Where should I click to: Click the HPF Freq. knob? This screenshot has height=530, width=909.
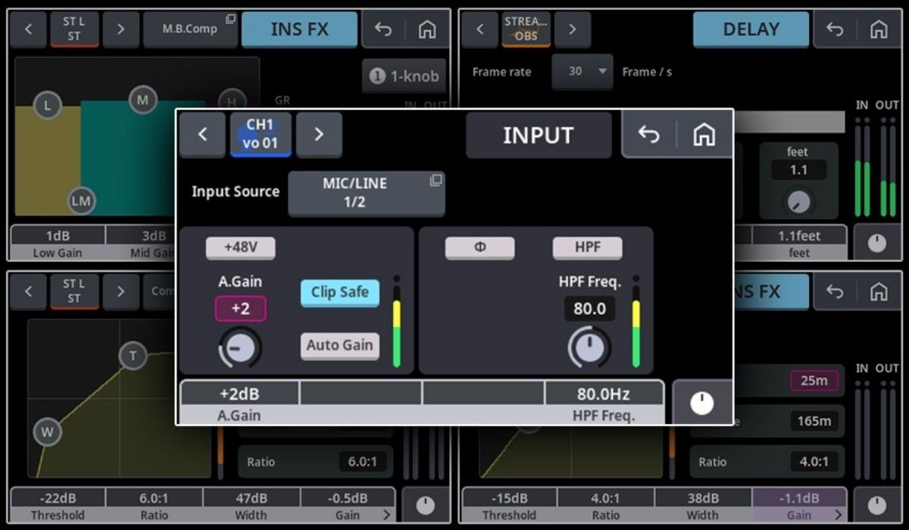point(589,348)
